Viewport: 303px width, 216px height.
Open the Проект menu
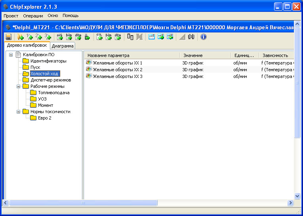coord(11,16)
